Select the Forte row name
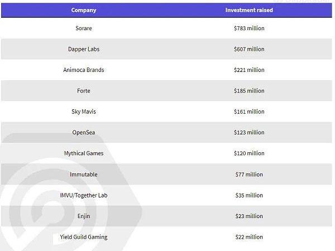335x251 pixels. pos(84,91)
